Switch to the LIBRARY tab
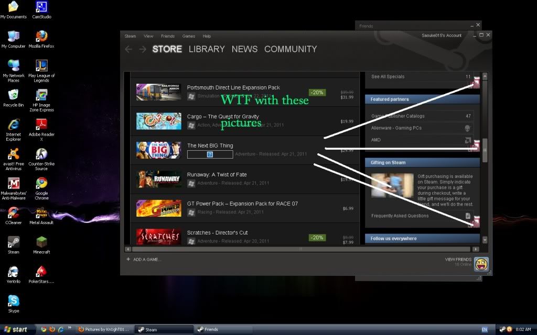Image resolution: width=537 pixels, height=335 pixels. click(x=207, y=49)
